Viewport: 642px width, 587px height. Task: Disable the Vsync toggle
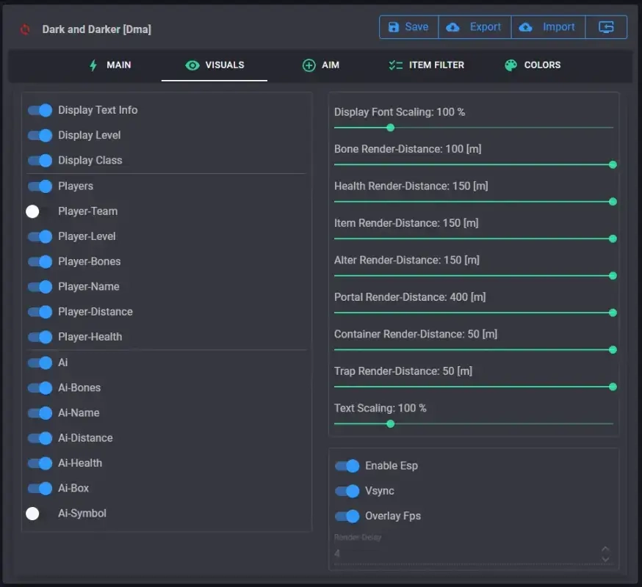347,491
